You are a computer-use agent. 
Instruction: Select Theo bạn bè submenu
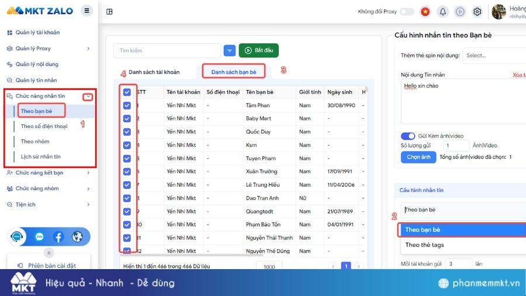(x=37, y=111)
